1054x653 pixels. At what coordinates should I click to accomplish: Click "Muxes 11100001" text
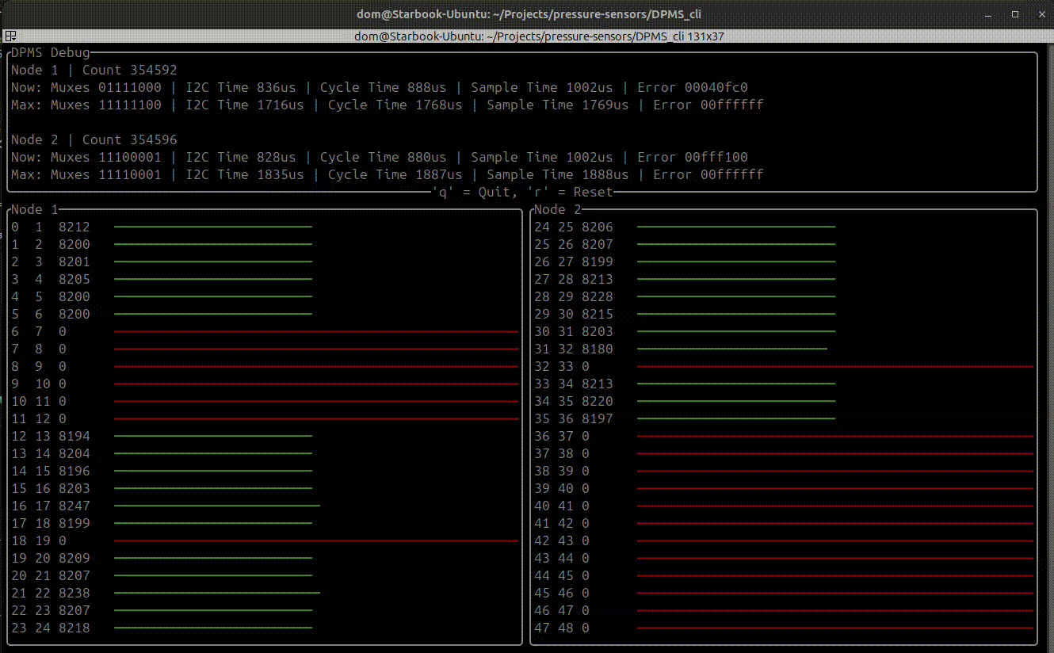click(106, 157)
